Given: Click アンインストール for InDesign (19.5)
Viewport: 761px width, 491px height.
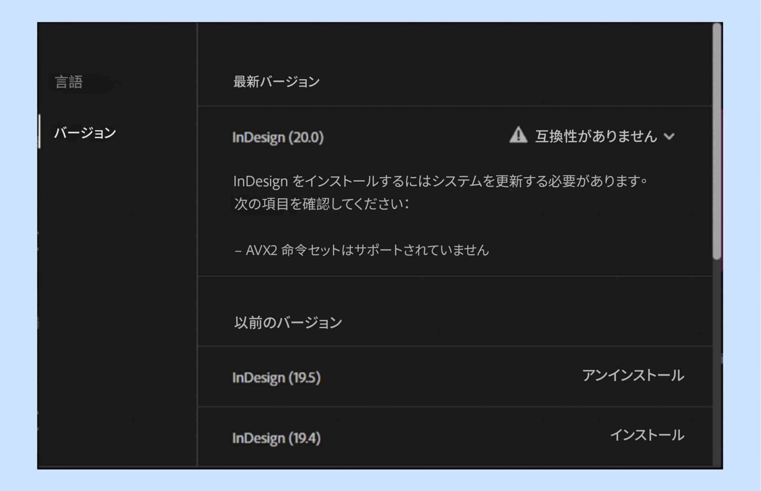Looking at the screenshot, I should tap(633, 375).
